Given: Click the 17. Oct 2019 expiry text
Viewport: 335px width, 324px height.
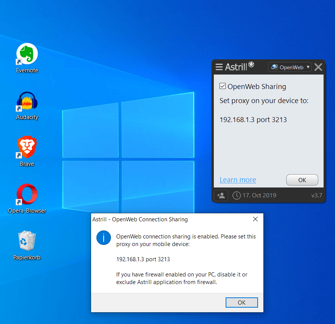Looking at the screenshot, I should click(x=260, y=195).
